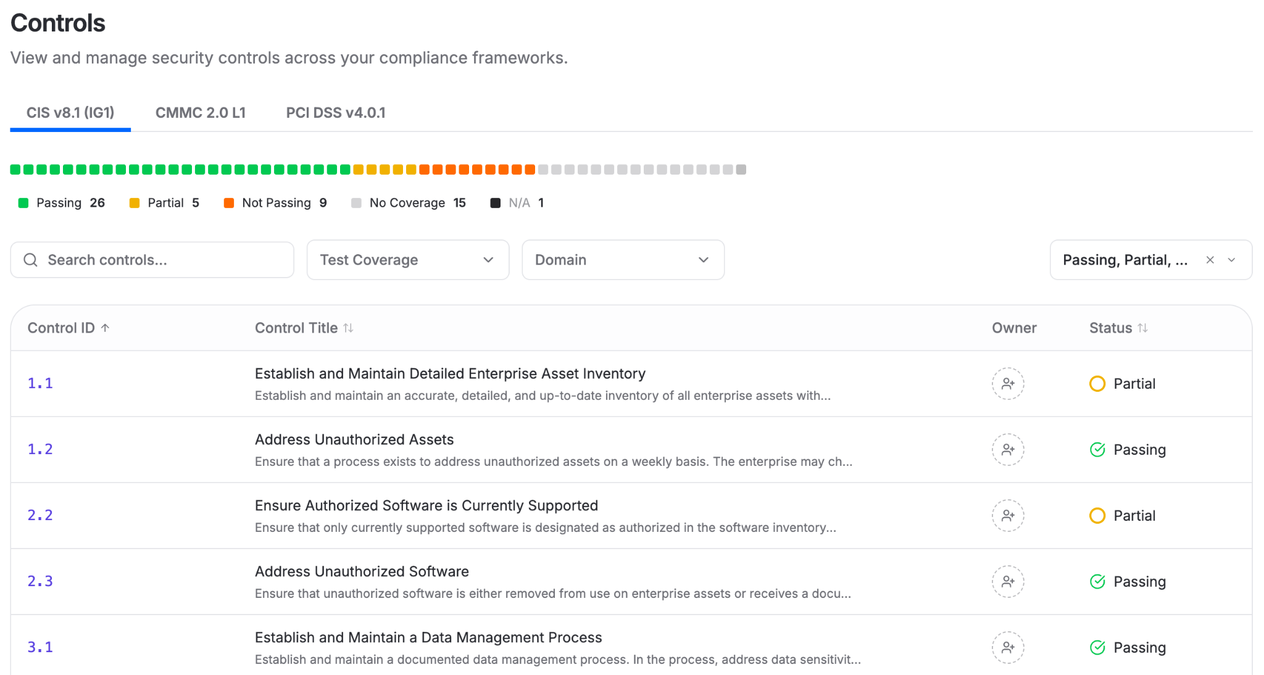Clear the status filter selection
The height and width of the screenshot is (675, 1264).
[x=1210, y=260]
